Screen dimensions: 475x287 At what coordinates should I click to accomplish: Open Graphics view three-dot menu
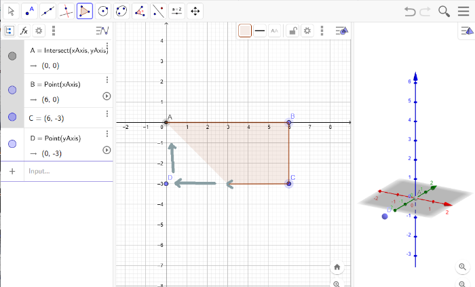coord(322,31)
